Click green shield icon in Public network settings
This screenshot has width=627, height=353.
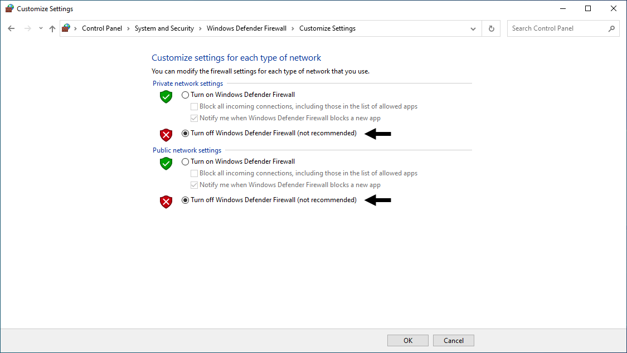click(x=166, y=163)
